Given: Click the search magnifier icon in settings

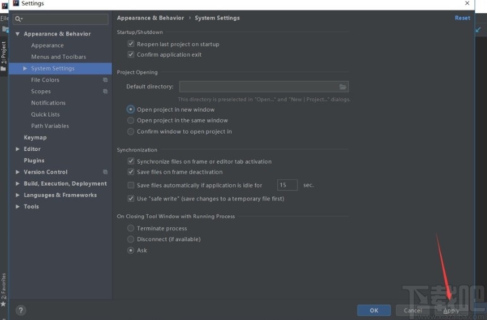Looking at the screenshot, I should 20,20.
